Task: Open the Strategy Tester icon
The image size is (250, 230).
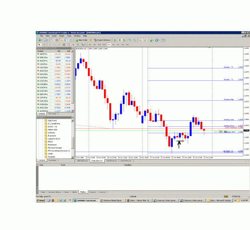Action: [71, 40]
